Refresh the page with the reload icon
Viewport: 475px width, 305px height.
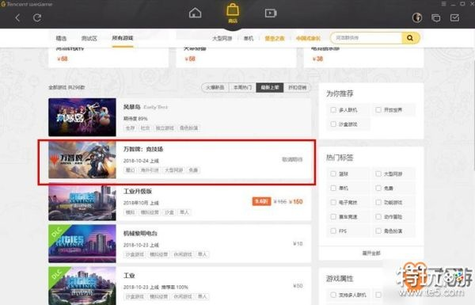(37, 17)
